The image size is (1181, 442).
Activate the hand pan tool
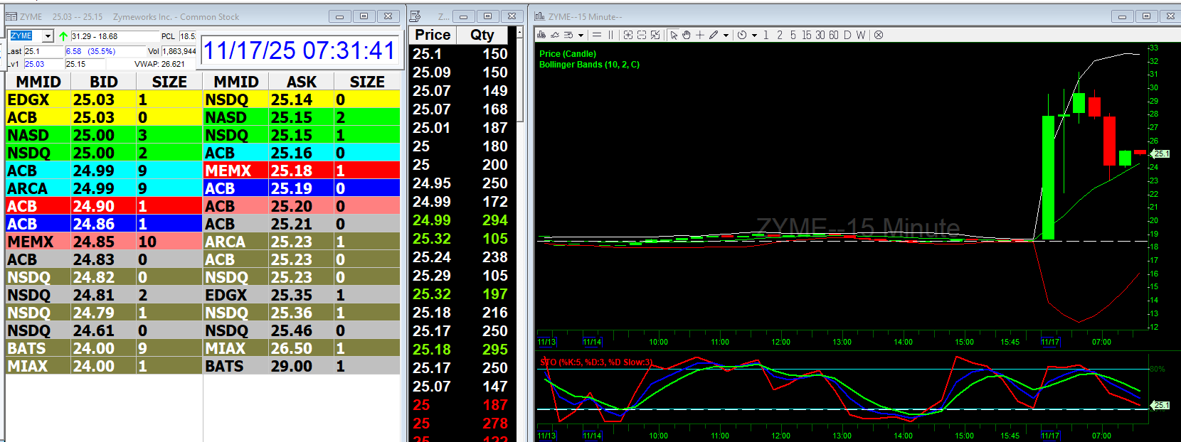[686, 35]
